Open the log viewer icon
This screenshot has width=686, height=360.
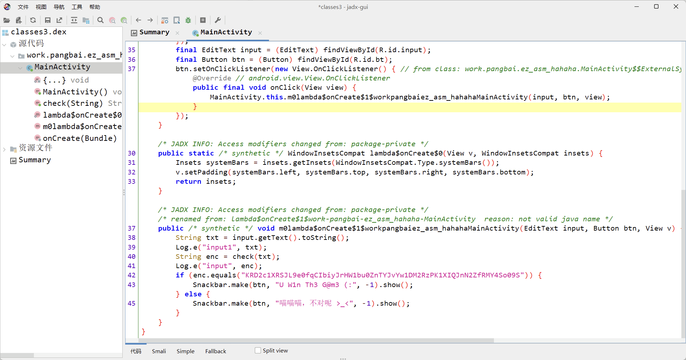[x=203, y=20]
